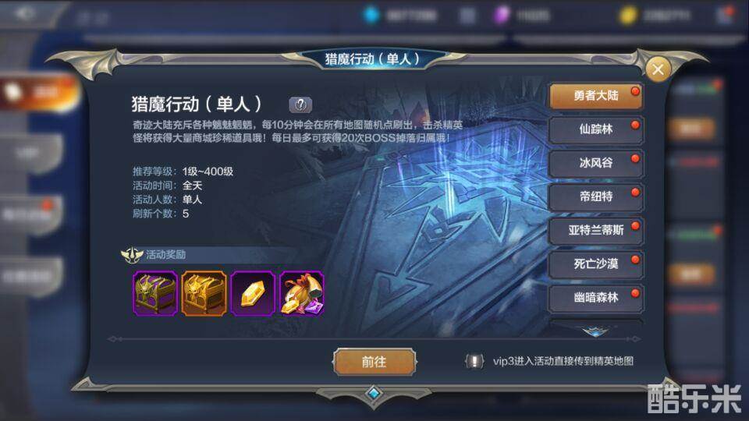
Task: Tap the blue diamond currency icon
Action: (x=371, y=15)
